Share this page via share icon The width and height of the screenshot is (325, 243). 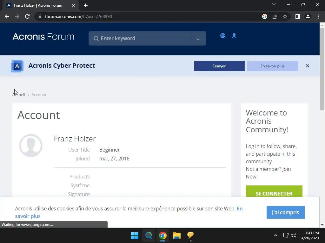[275, 16]
